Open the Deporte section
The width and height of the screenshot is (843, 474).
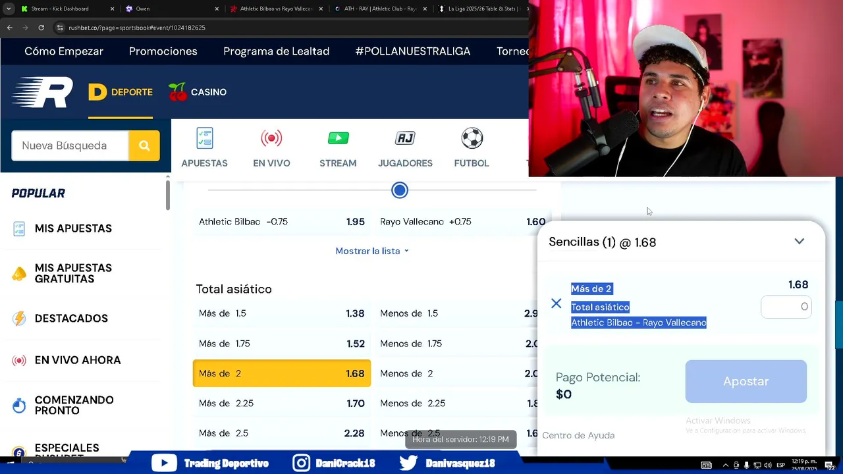pyautogui.click(x=121, y=92)
